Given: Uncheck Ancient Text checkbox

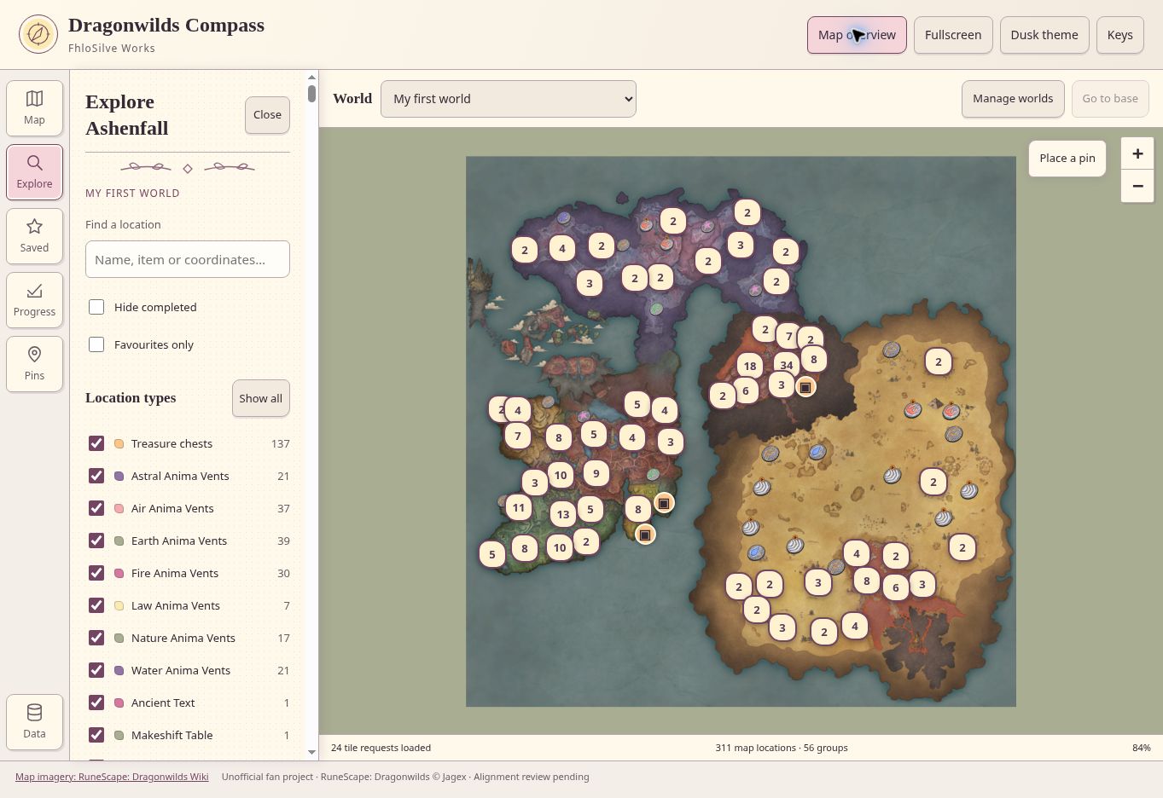Looking at the screenshot, I should click(96, 703).
